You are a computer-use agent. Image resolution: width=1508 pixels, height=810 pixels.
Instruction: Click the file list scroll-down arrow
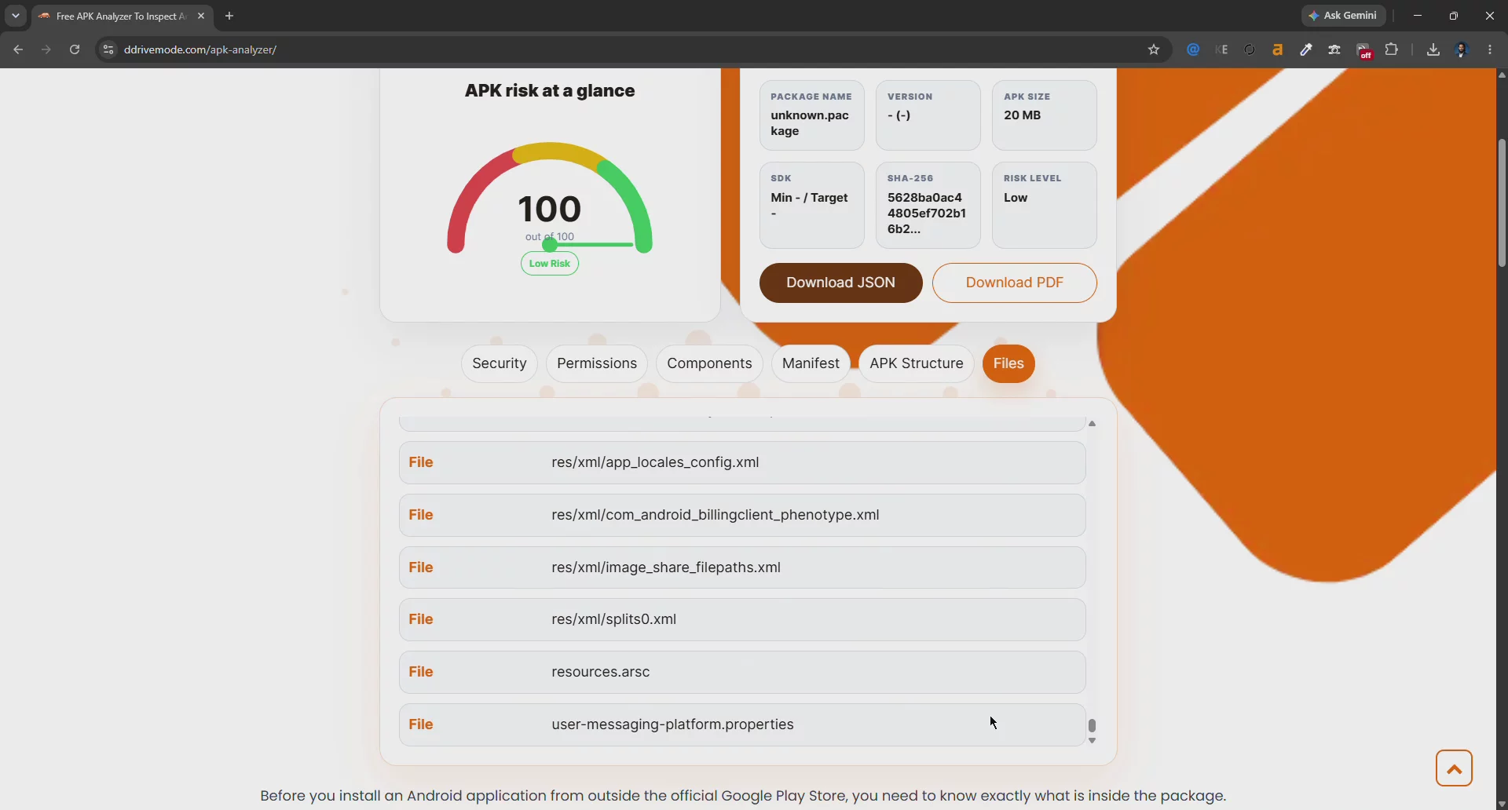click(1092, 740)
